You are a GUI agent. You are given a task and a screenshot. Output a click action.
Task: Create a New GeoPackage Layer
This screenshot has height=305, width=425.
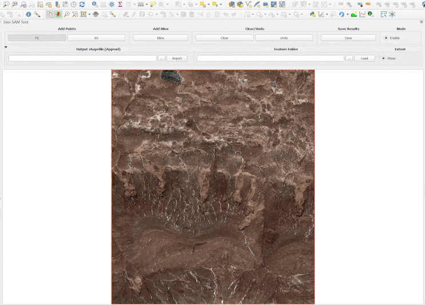(240, 5)
